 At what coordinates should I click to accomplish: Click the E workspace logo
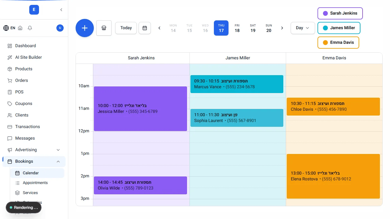[34, 10]
